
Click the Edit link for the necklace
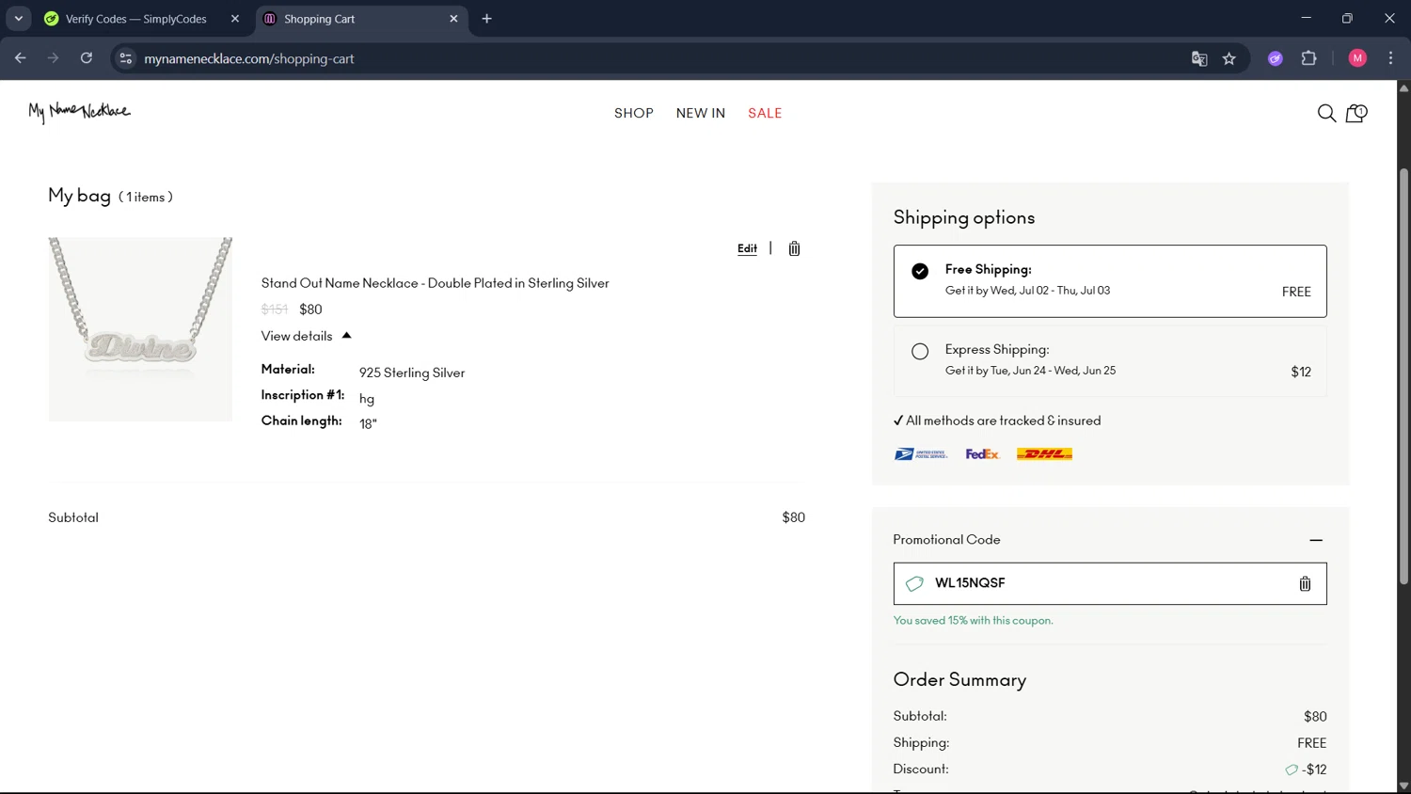point(747,248)
